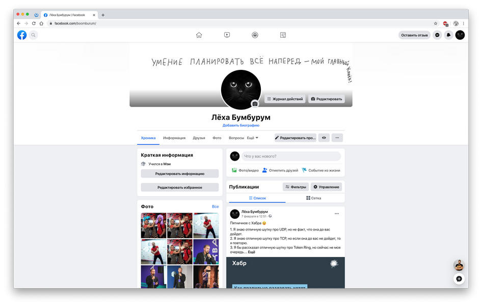The width and height of the screenshot is (482, 306).
Task: Click Событие из жизни post option
Action: tap(321, 170)
